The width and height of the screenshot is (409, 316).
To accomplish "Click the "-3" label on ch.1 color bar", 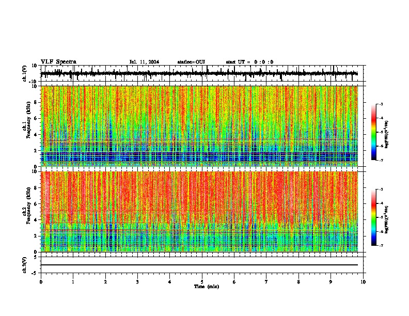I will 381,104.
